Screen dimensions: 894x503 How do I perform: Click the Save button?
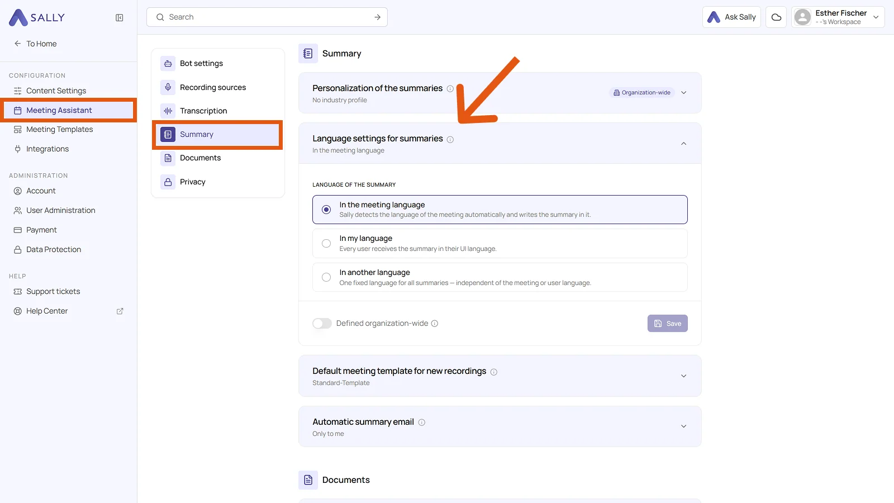[x=667, y=324]
